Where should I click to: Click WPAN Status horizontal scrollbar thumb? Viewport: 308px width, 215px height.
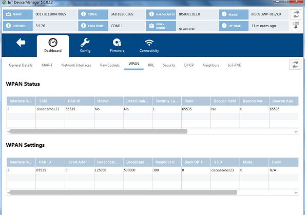click(98, 131)
